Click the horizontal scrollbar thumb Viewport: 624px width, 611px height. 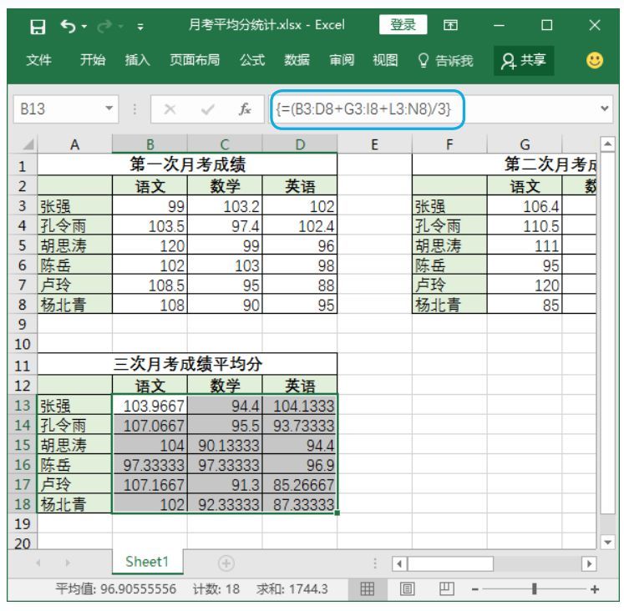coord(450,563)
